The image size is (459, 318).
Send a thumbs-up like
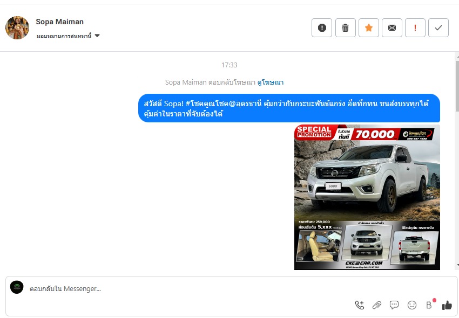[x=447, y=305]
